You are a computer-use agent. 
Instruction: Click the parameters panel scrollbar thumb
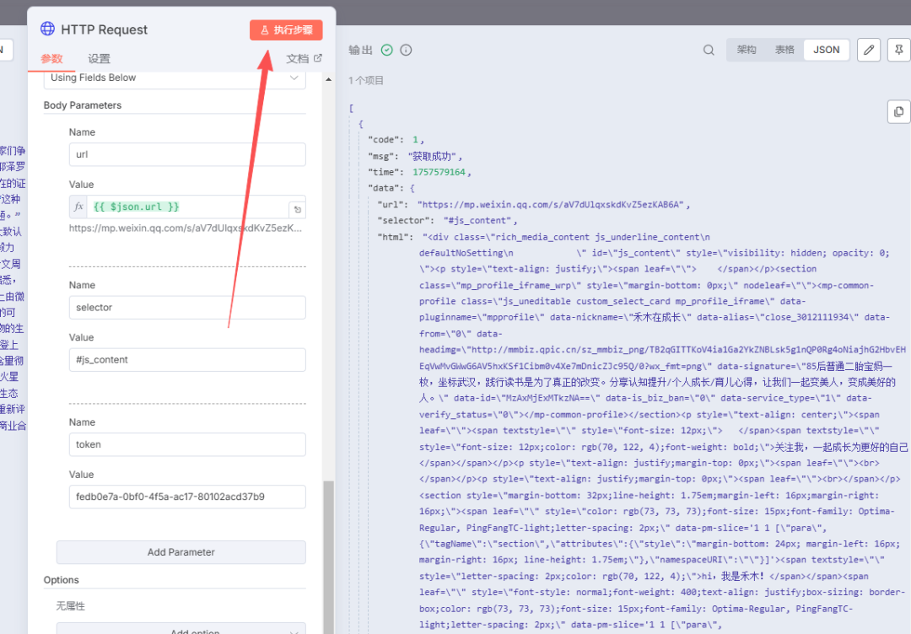pos(329,556)
